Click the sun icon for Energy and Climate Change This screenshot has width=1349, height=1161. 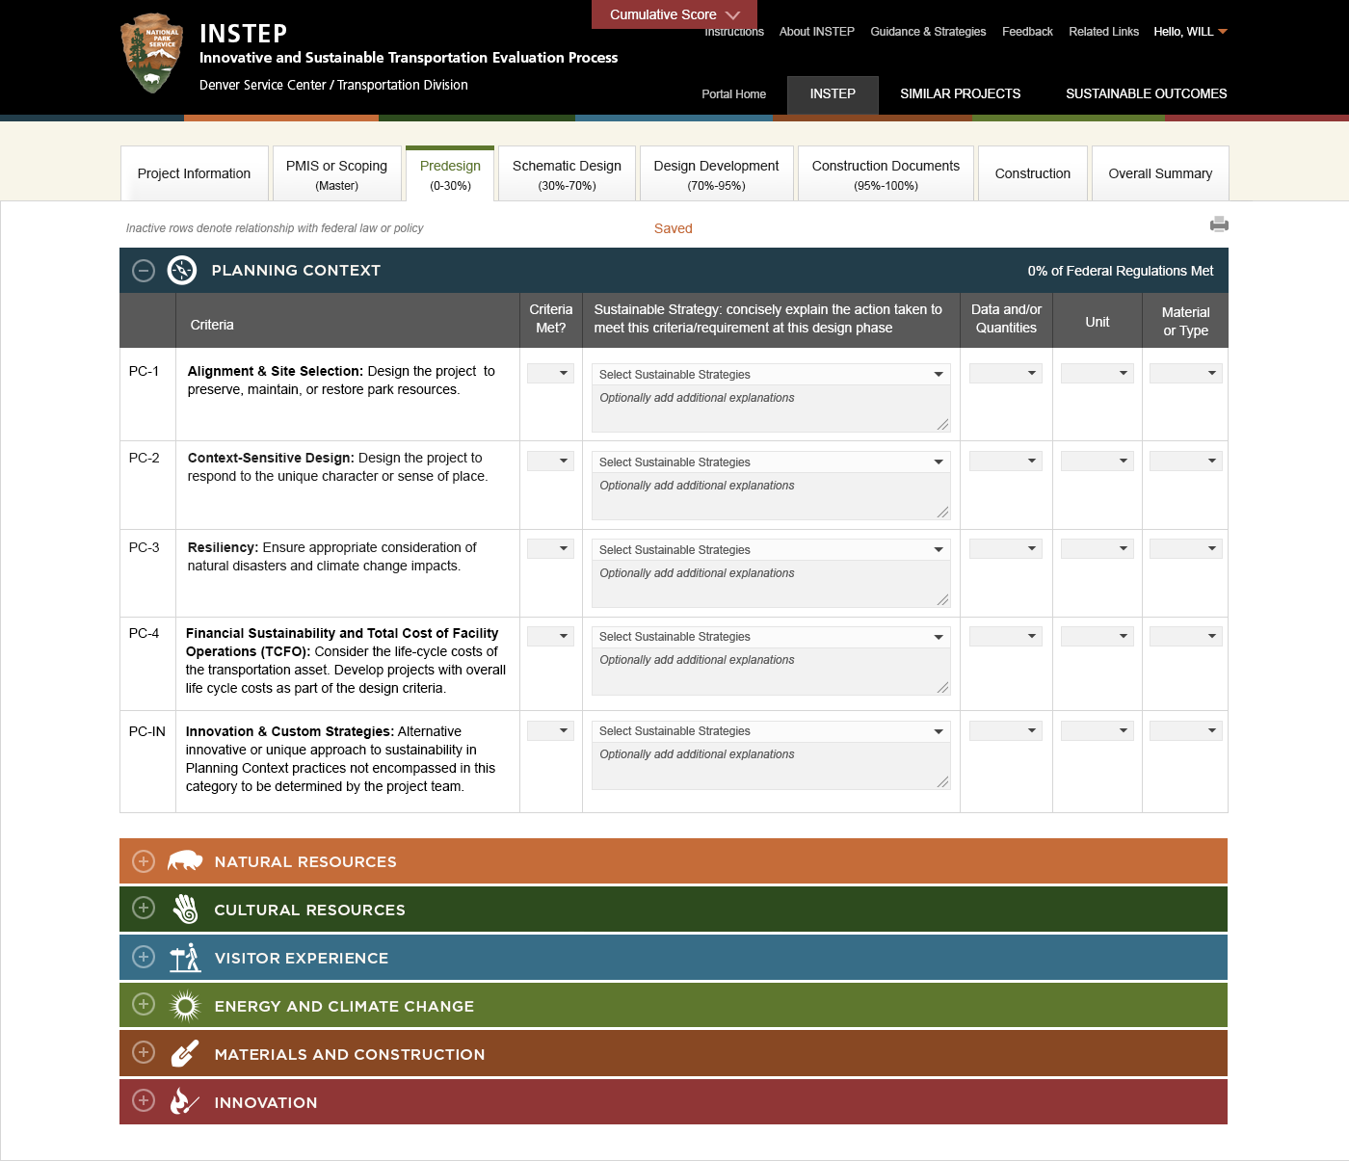[184, 1005]
